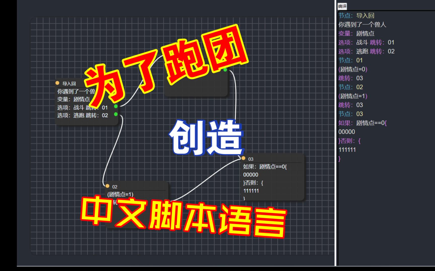Screen dimensions: 435x271
Task: Select the title of node 03
Action: point(251,159)
